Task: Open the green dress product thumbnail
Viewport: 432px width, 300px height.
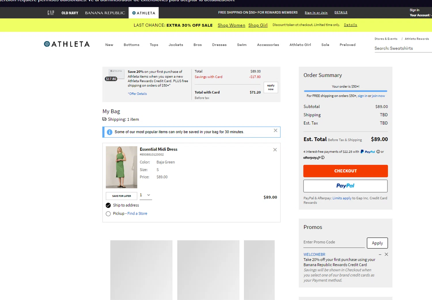Action: tap(122, 167)
